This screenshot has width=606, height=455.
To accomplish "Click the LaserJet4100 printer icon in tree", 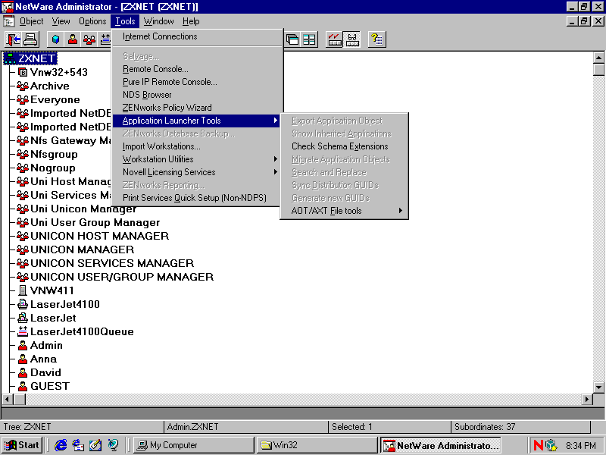I will tap(23, 304).
